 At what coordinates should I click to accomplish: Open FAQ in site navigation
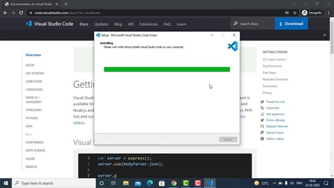point(167,24)
